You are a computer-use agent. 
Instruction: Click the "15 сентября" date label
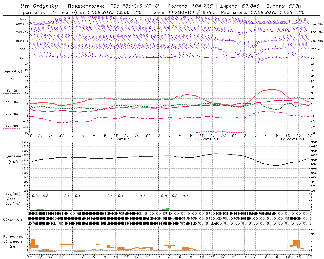point(120,139)
